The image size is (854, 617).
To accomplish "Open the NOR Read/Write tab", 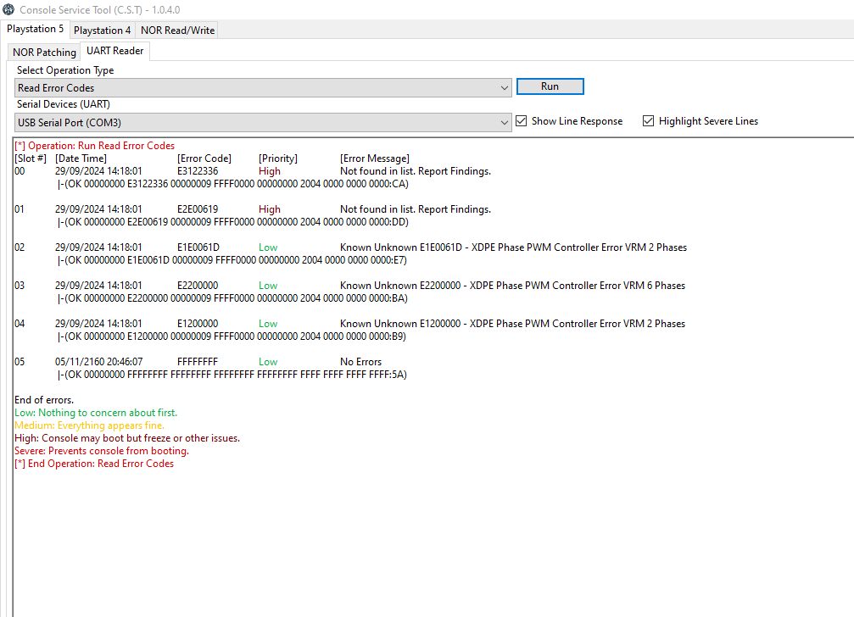I will click(177, 31).
